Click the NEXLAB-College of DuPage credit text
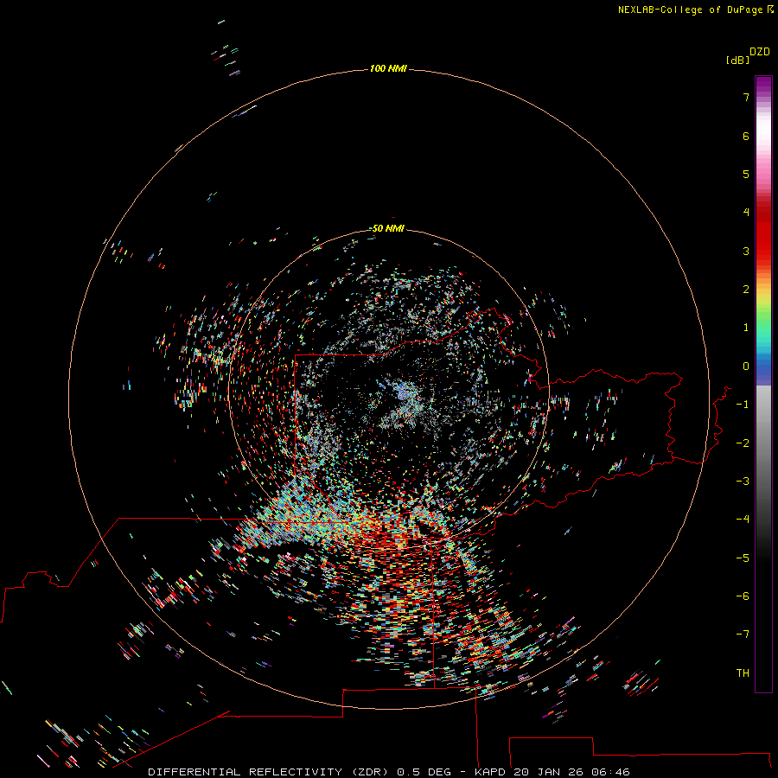 point(696,10)
